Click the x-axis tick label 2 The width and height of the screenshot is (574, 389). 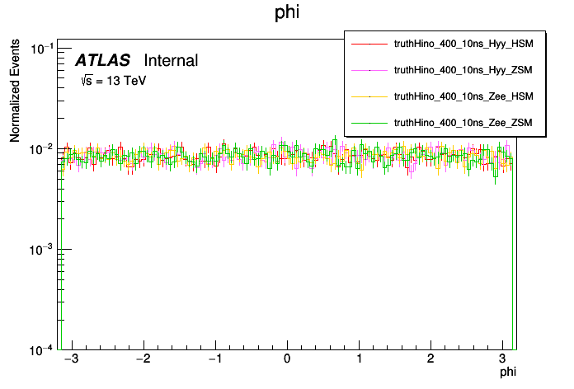(430, 359)
